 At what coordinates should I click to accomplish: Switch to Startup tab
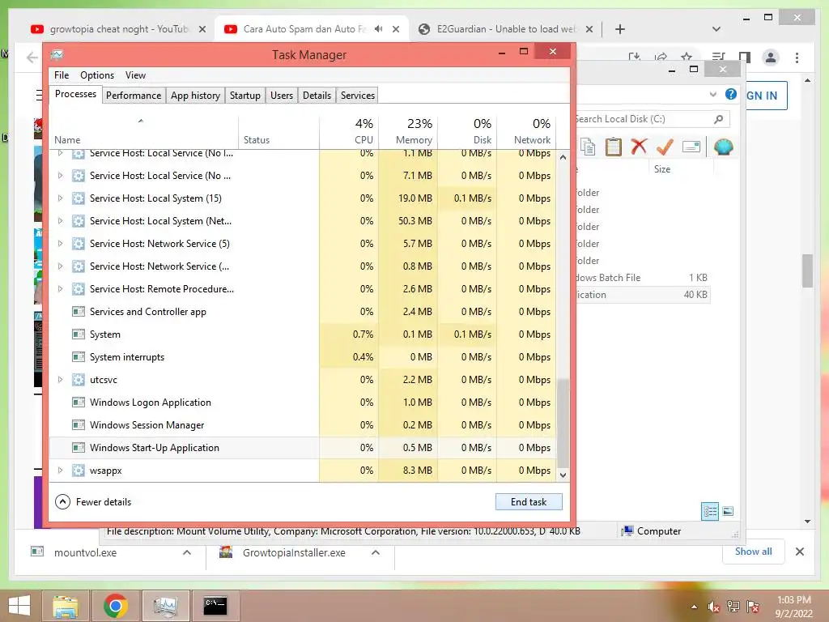point(244,96)
